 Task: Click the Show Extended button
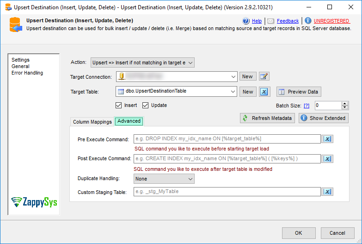coord(324,118)
